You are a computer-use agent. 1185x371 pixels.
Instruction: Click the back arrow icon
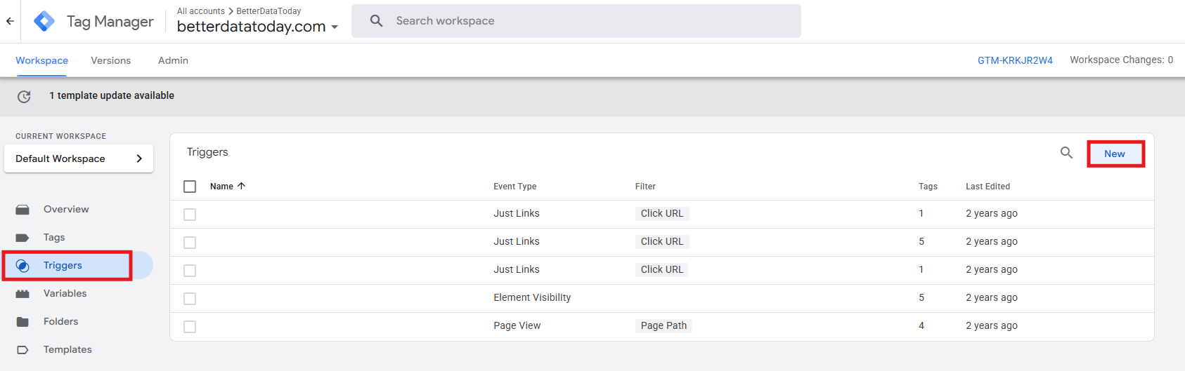coord(10,21)
